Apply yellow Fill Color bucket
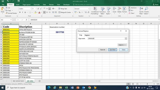 pos(35,12)
